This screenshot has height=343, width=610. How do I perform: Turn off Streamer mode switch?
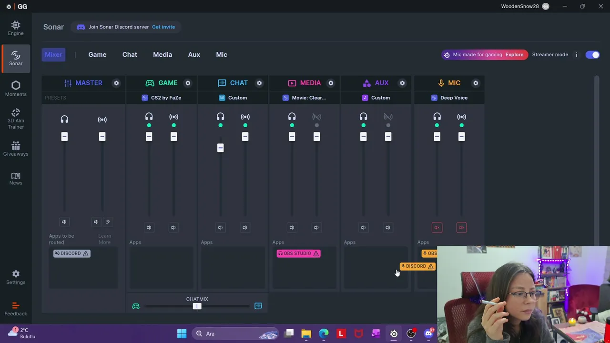click(592, 55)
